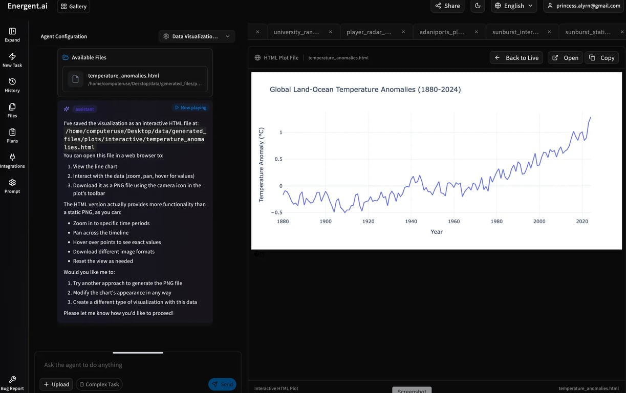This screenshot has width=626, height=393.
Task: Open the princess.alyrn@gmail.com account menu
Action: 583,6
